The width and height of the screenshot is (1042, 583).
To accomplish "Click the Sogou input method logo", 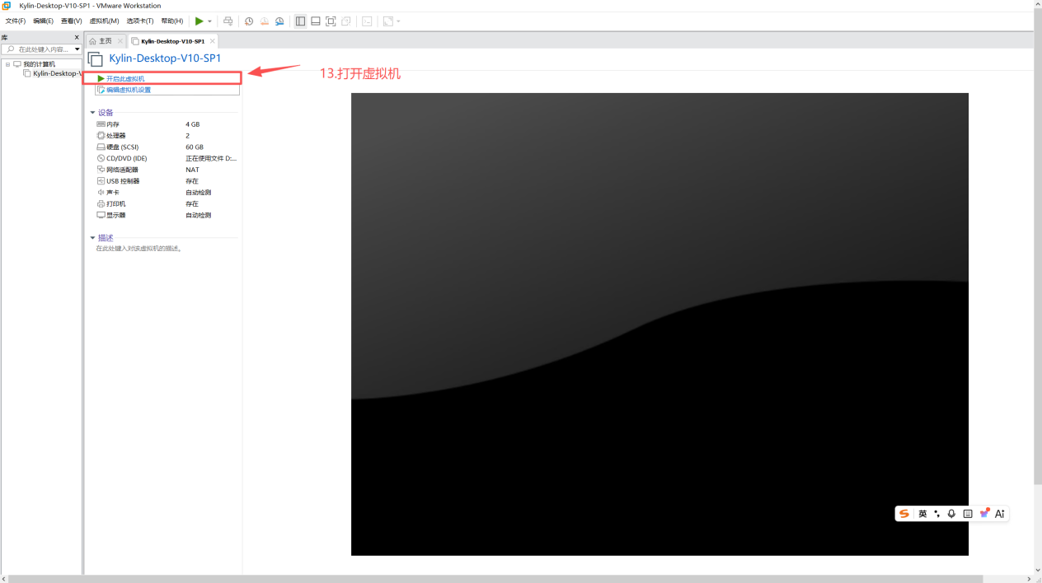I will point(904,514).
